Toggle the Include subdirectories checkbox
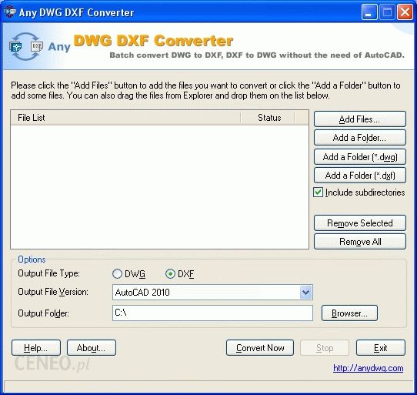Image resolution: width=417 pixels, height=395 pixels. (318, 192)
